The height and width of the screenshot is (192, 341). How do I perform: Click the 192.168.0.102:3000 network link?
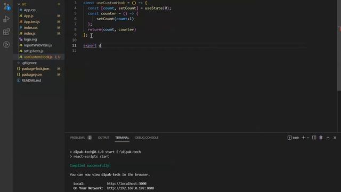coord(130,188)
